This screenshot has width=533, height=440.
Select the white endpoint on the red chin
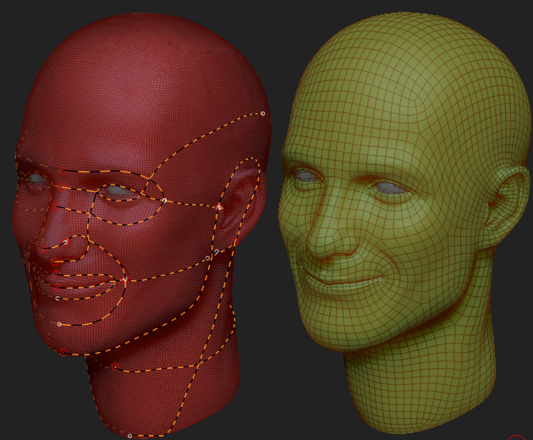[x=58, y=324]
